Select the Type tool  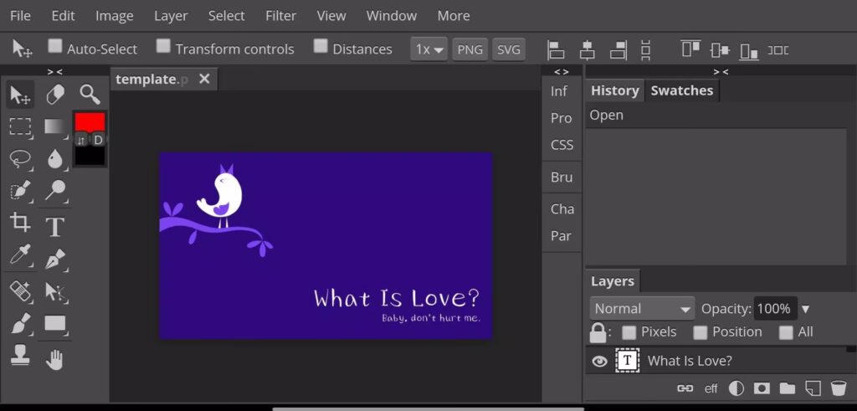55,226
